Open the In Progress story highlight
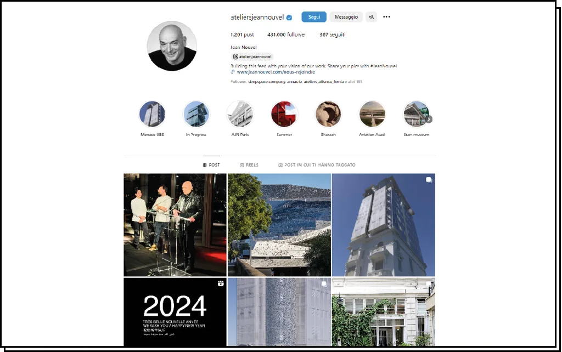 coord(196,114)
